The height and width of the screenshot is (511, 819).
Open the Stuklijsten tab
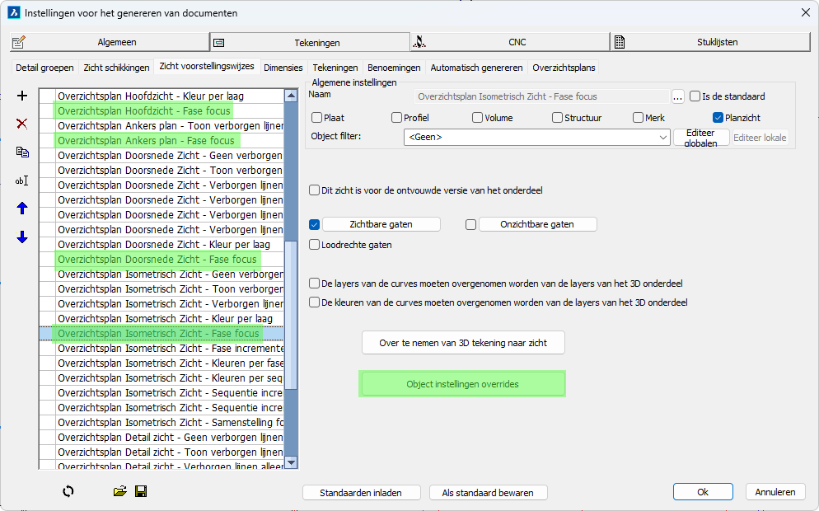point(710,42)
